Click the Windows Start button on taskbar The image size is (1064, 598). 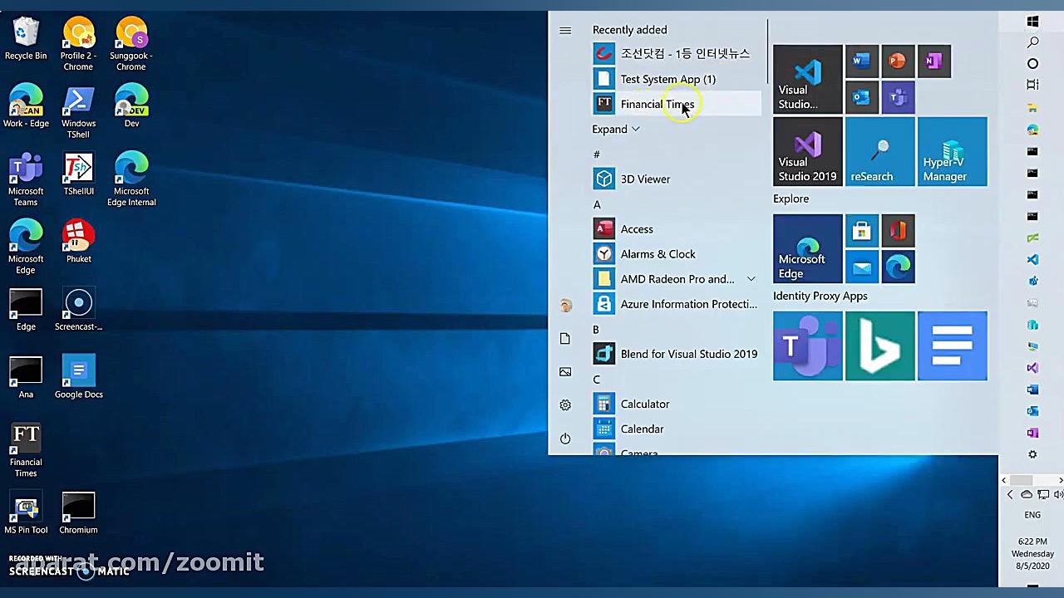click(1032, 22)
